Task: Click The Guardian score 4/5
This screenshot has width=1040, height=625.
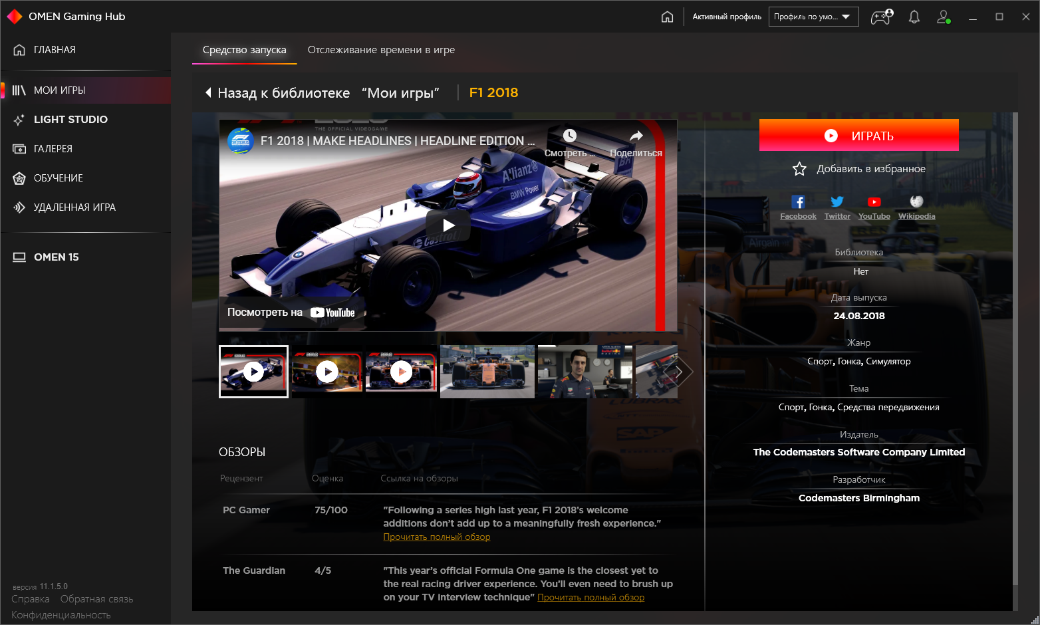Action: (x=323, y=571)
